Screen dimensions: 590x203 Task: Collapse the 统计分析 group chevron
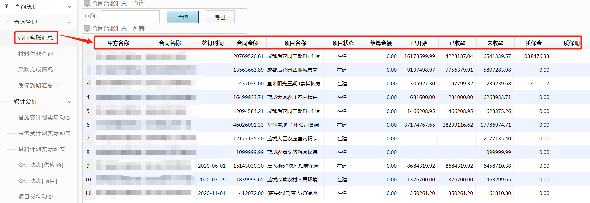tap(69, 101)
